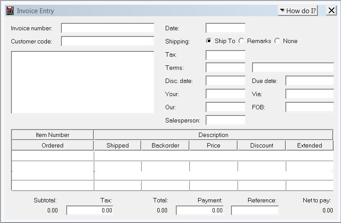Viewport: 341px width, 223px height.
Task: Click the Tax code field under Shipping
Action: (x=225, y=55)
